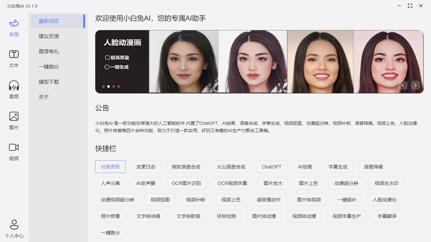The image size is (431, 242).
Task: Open the 推荐有礼 tab
Action: [x=58, y=52]
